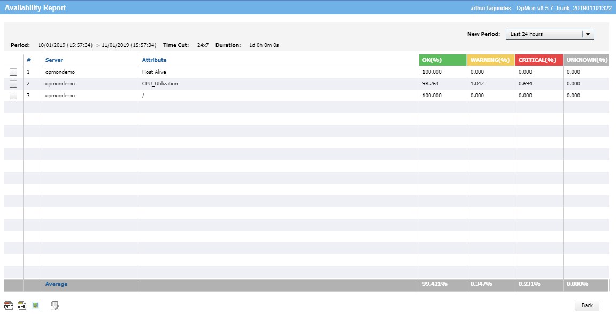Click the duration value 1d 0h 0m 0s

click(x=264, y=45)
